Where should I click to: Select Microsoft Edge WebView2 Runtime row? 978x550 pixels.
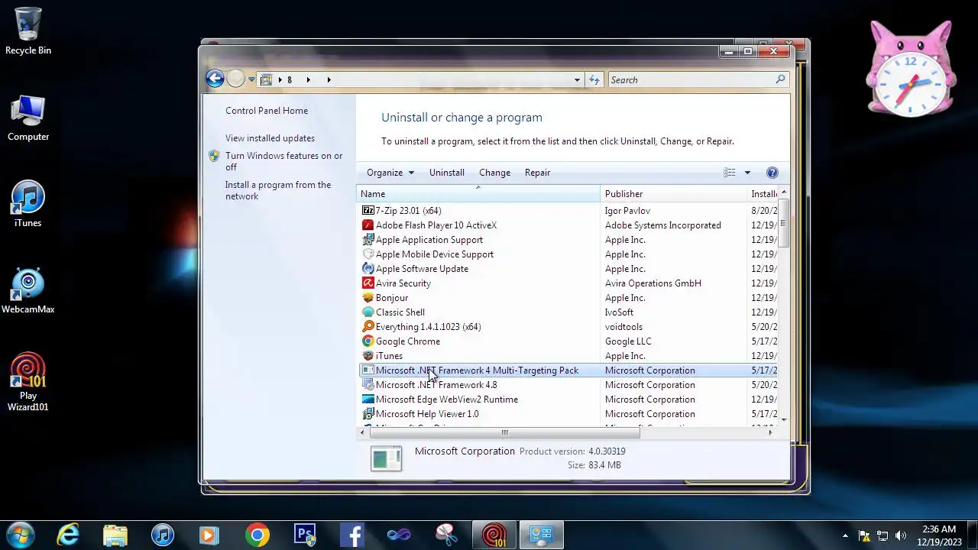click(568, 400)
